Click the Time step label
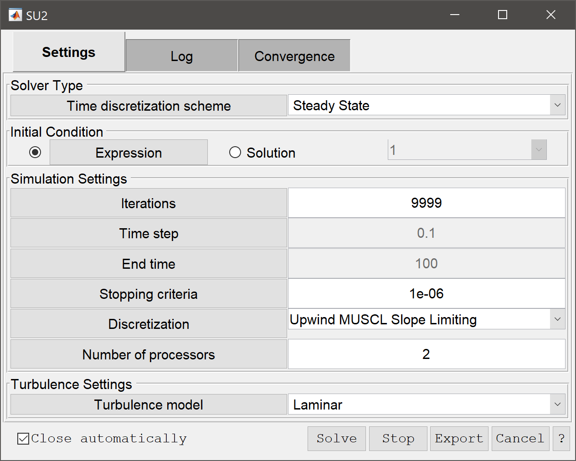Image resolution: width=576 pixels, height=461 pixels. click(149, 233)
